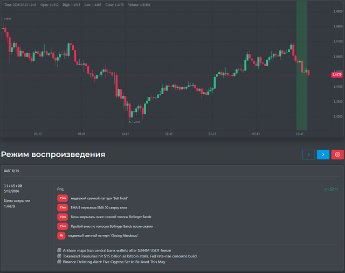Click the EMA 8 crossed EMA 50 signal text
345x273 pixels.
click(99, 207)
